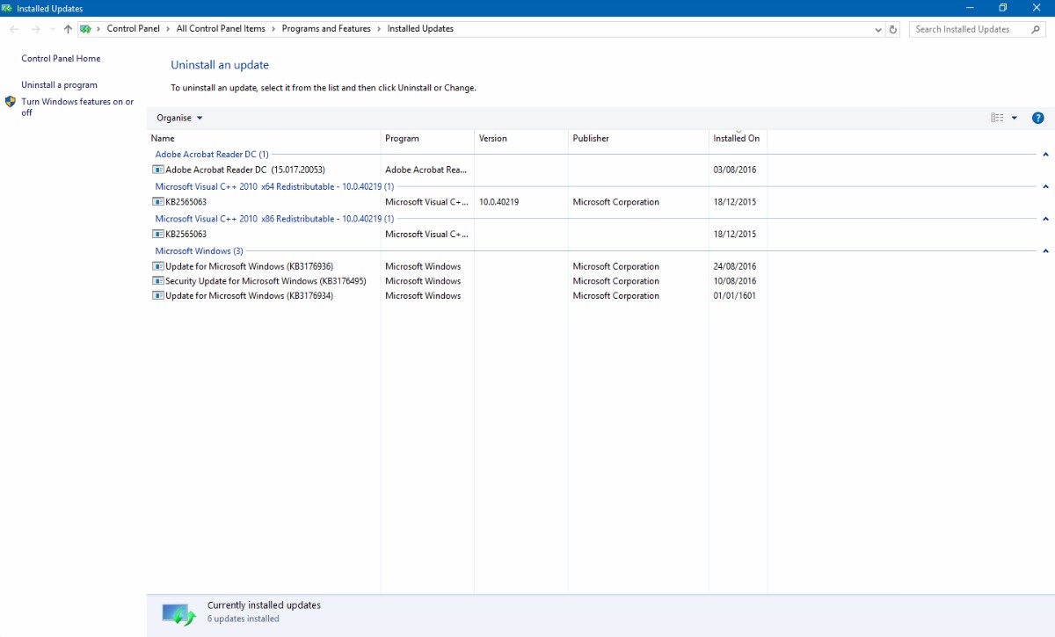Click the installed updates icon in details pane
The height and width of the screenshot is (637, 1055).
pos(179,614)
